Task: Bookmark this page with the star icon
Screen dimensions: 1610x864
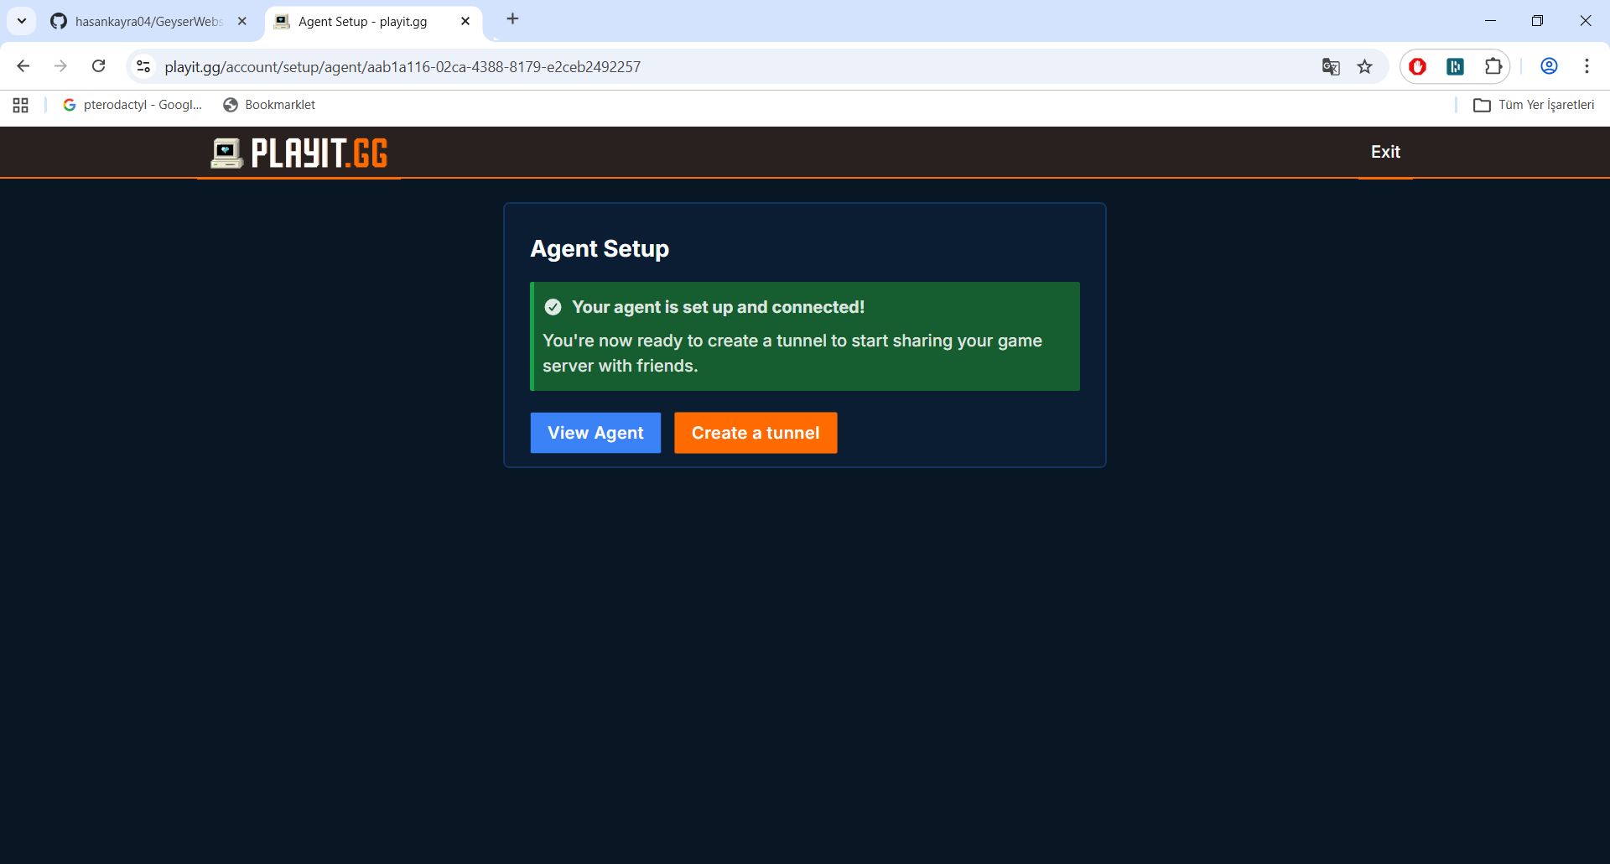Action: pyautogui.click(x=1365, y=66)
